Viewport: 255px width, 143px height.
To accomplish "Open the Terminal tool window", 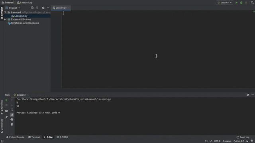I will [x=34, y=137].
